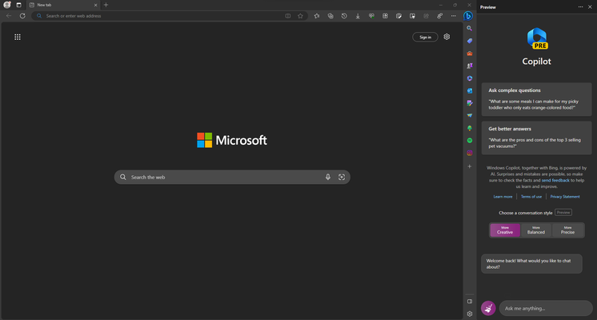Click the Microsoft logo
The height and width of the screenshot is (320, 597).
(232, 140)
